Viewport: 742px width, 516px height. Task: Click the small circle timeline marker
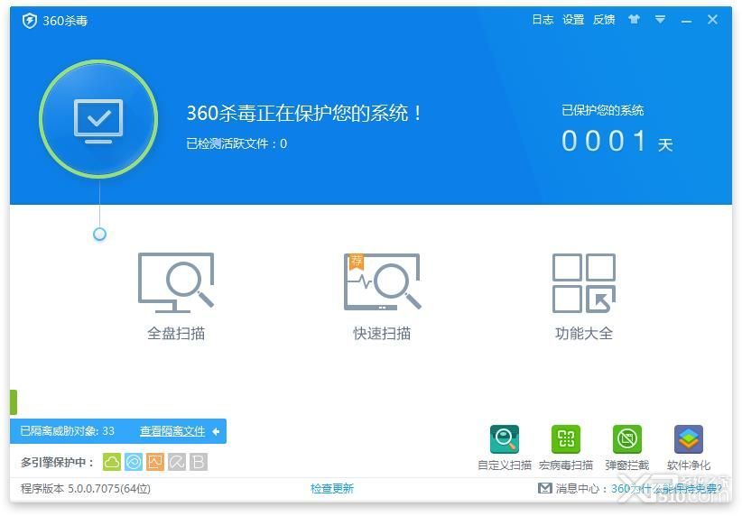pos(99,235)
